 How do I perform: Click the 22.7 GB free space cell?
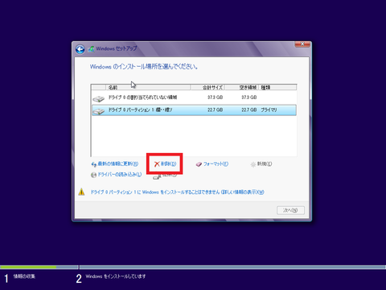click(x=249, y=110)
